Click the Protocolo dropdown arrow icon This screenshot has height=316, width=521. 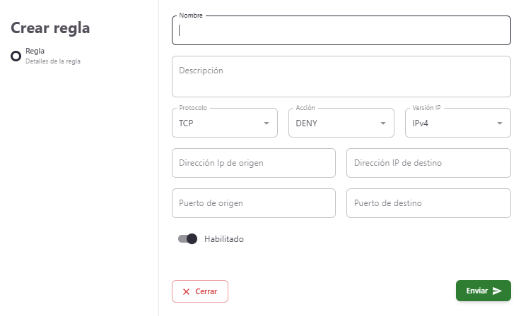pyautogui.click(x=267, y=123)
